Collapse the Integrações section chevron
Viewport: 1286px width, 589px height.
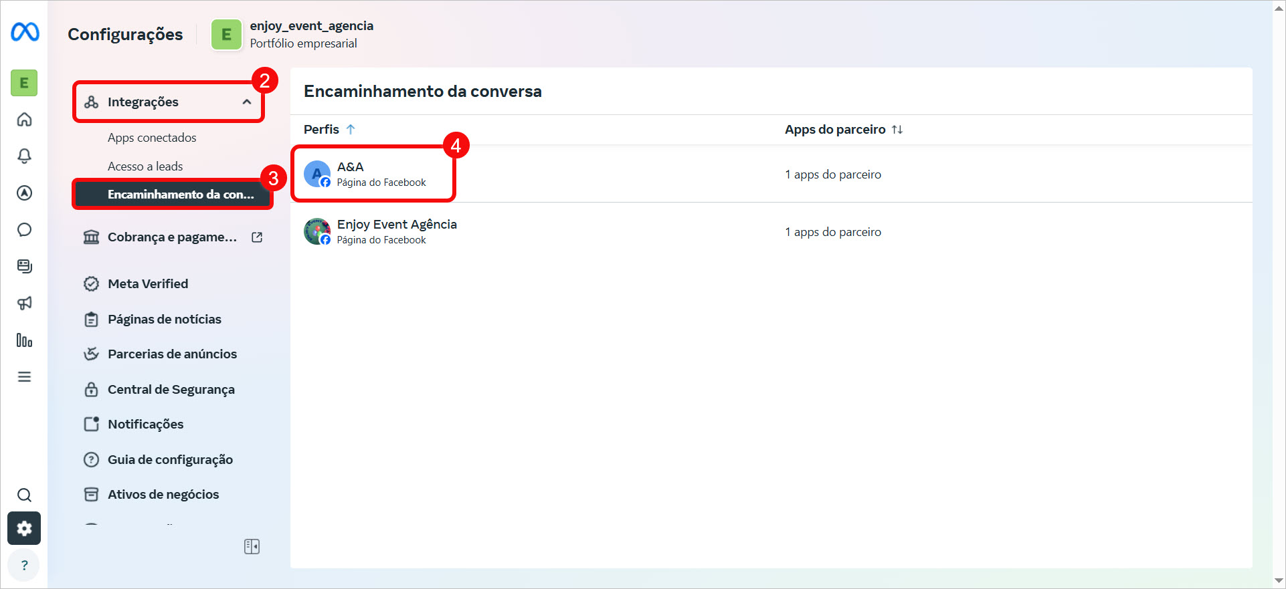pyautogui.click(x=247, y=102)
